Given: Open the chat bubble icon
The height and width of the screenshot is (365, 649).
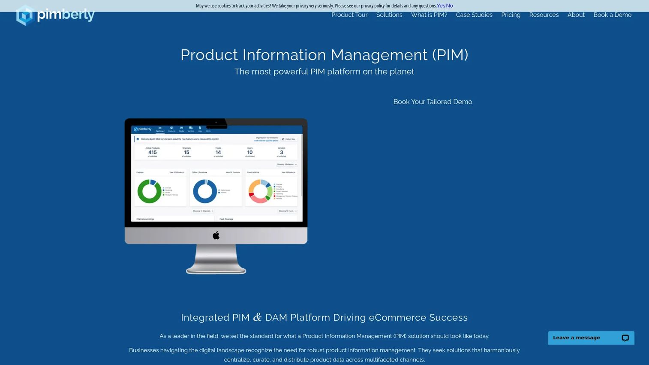Looking at the screenshot, I should [x=625, y=338].
